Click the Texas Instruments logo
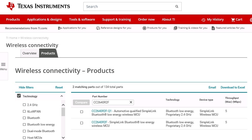 coord(38,6)
